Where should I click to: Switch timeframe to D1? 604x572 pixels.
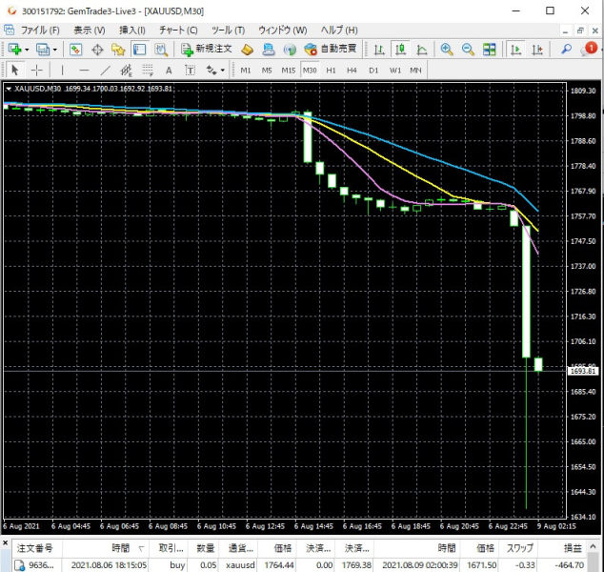pyautogui.click(x=373, y=71)
